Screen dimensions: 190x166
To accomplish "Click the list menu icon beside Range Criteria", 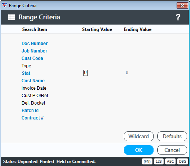I will coord(12,17).
